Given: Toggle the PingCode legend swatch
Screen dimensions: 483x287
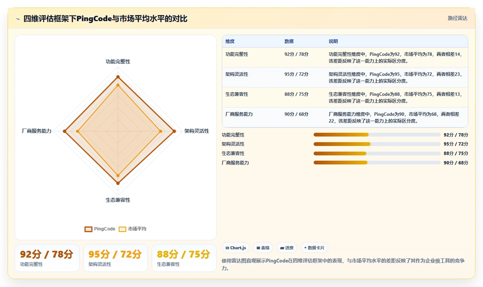Looking at the screenshot, I should pos(88,229).
